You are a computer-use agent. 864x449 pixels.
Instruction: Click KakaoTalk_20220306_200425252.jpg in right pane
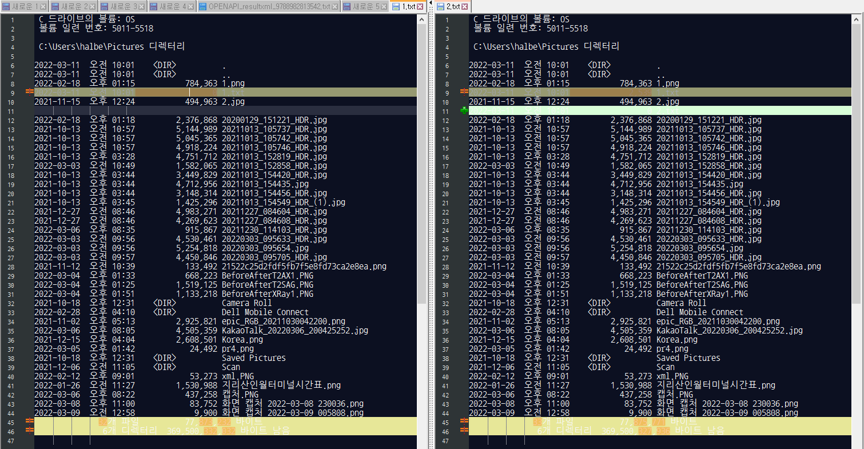point(730,331)
